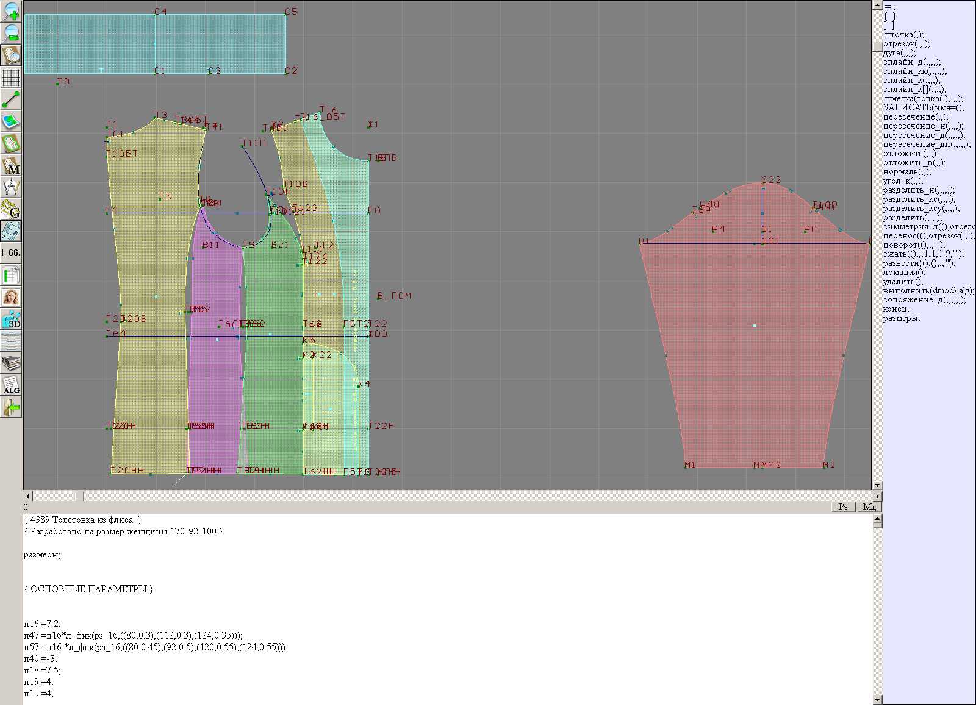
Task: Open the green spreadsheet table icon
Action: 11,276
